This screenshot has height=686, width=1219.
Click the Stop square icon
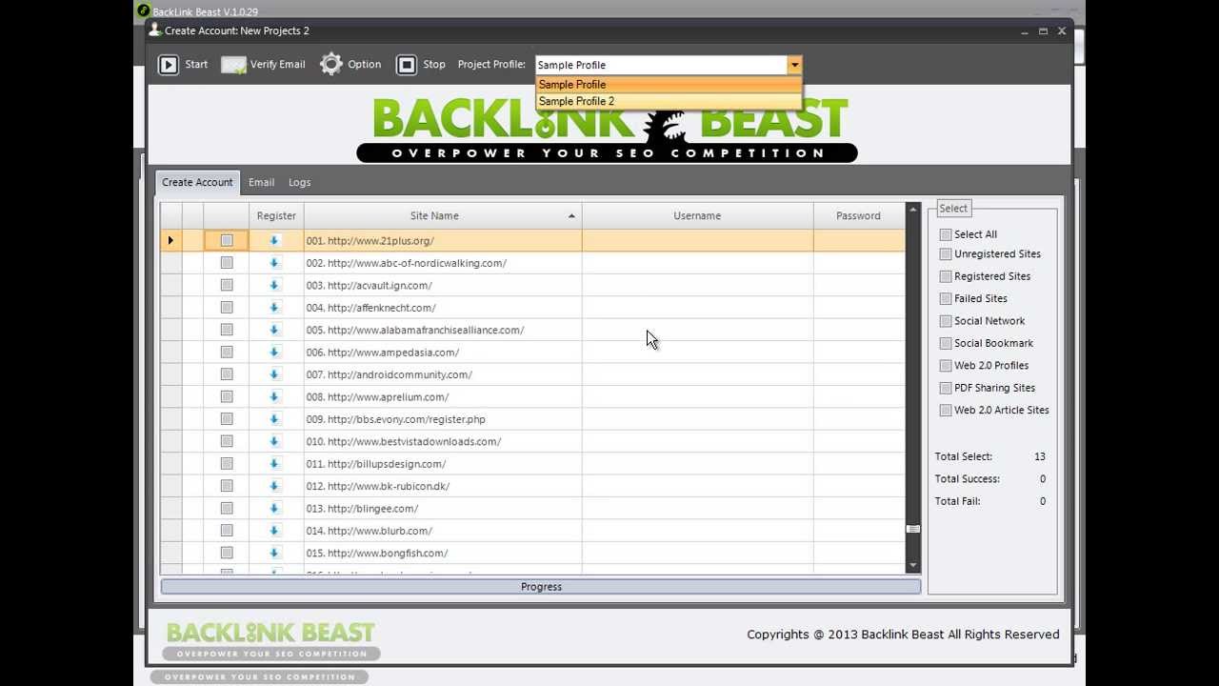pyautogui.click(x=407, y=65)
